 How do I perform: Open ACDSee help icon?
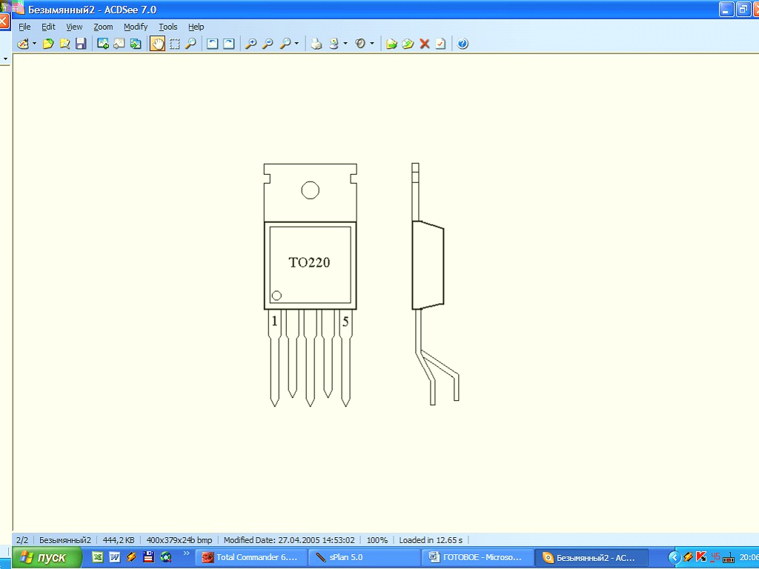463,44
